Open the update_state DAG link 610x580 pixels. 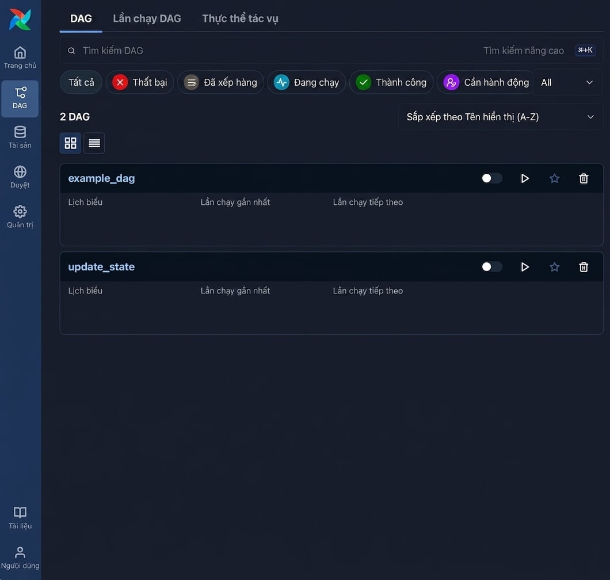coord(101,267)
